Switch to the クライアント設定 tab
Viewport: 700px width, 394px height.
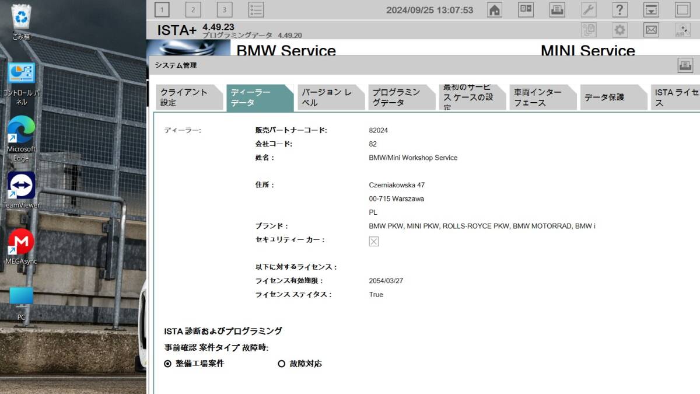point(188,96)
